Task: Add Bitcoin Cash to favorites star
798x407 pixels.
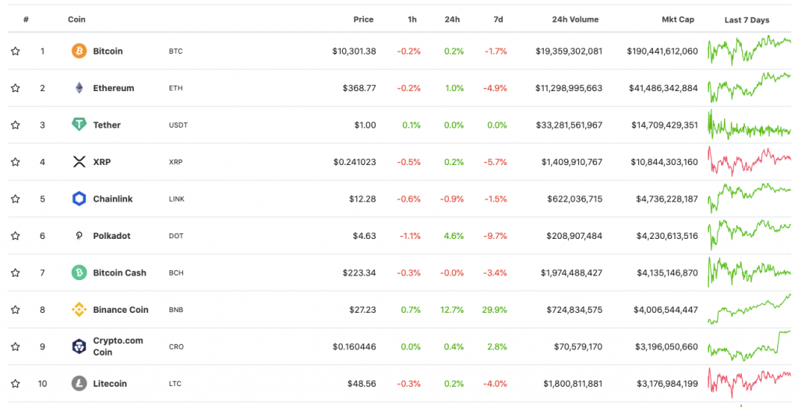Action: (16, 273)
